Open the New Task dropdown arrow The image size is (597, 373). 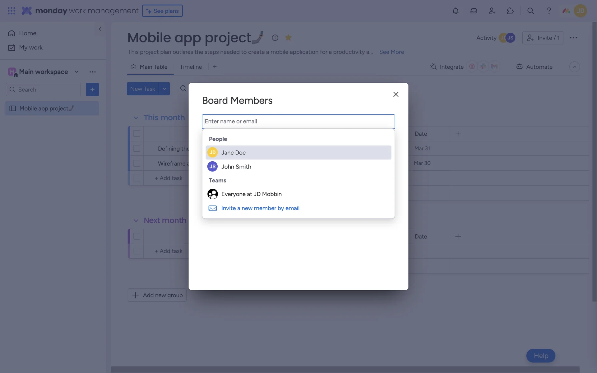point(164,89)
